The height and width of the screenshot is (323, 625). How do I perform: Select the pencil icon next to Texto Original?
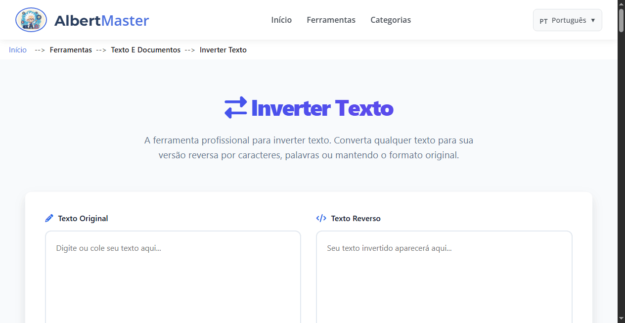pos(49,218)
